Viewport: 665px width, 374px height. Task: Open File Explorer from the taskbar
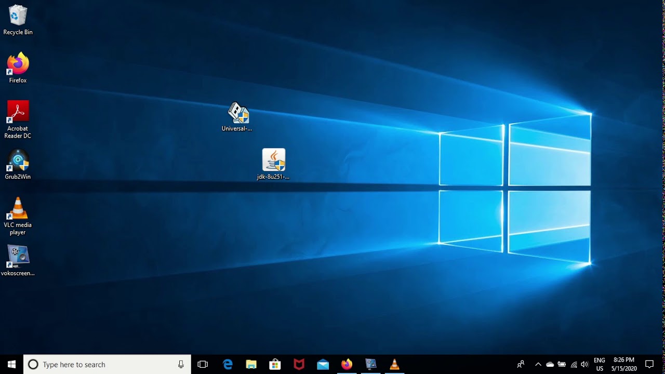pyautogui.click(x=251, y=364)
